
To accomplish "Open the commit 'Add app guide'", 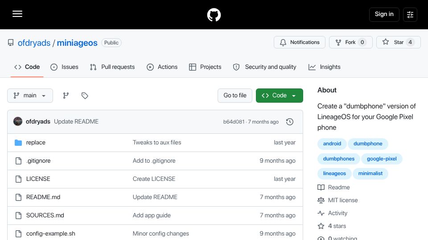I will pyautogui.click(x=152, y=215).
